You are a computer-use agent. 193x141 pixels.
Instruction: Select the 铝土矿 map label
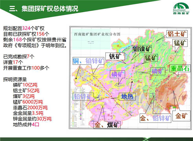coord(177,34)
